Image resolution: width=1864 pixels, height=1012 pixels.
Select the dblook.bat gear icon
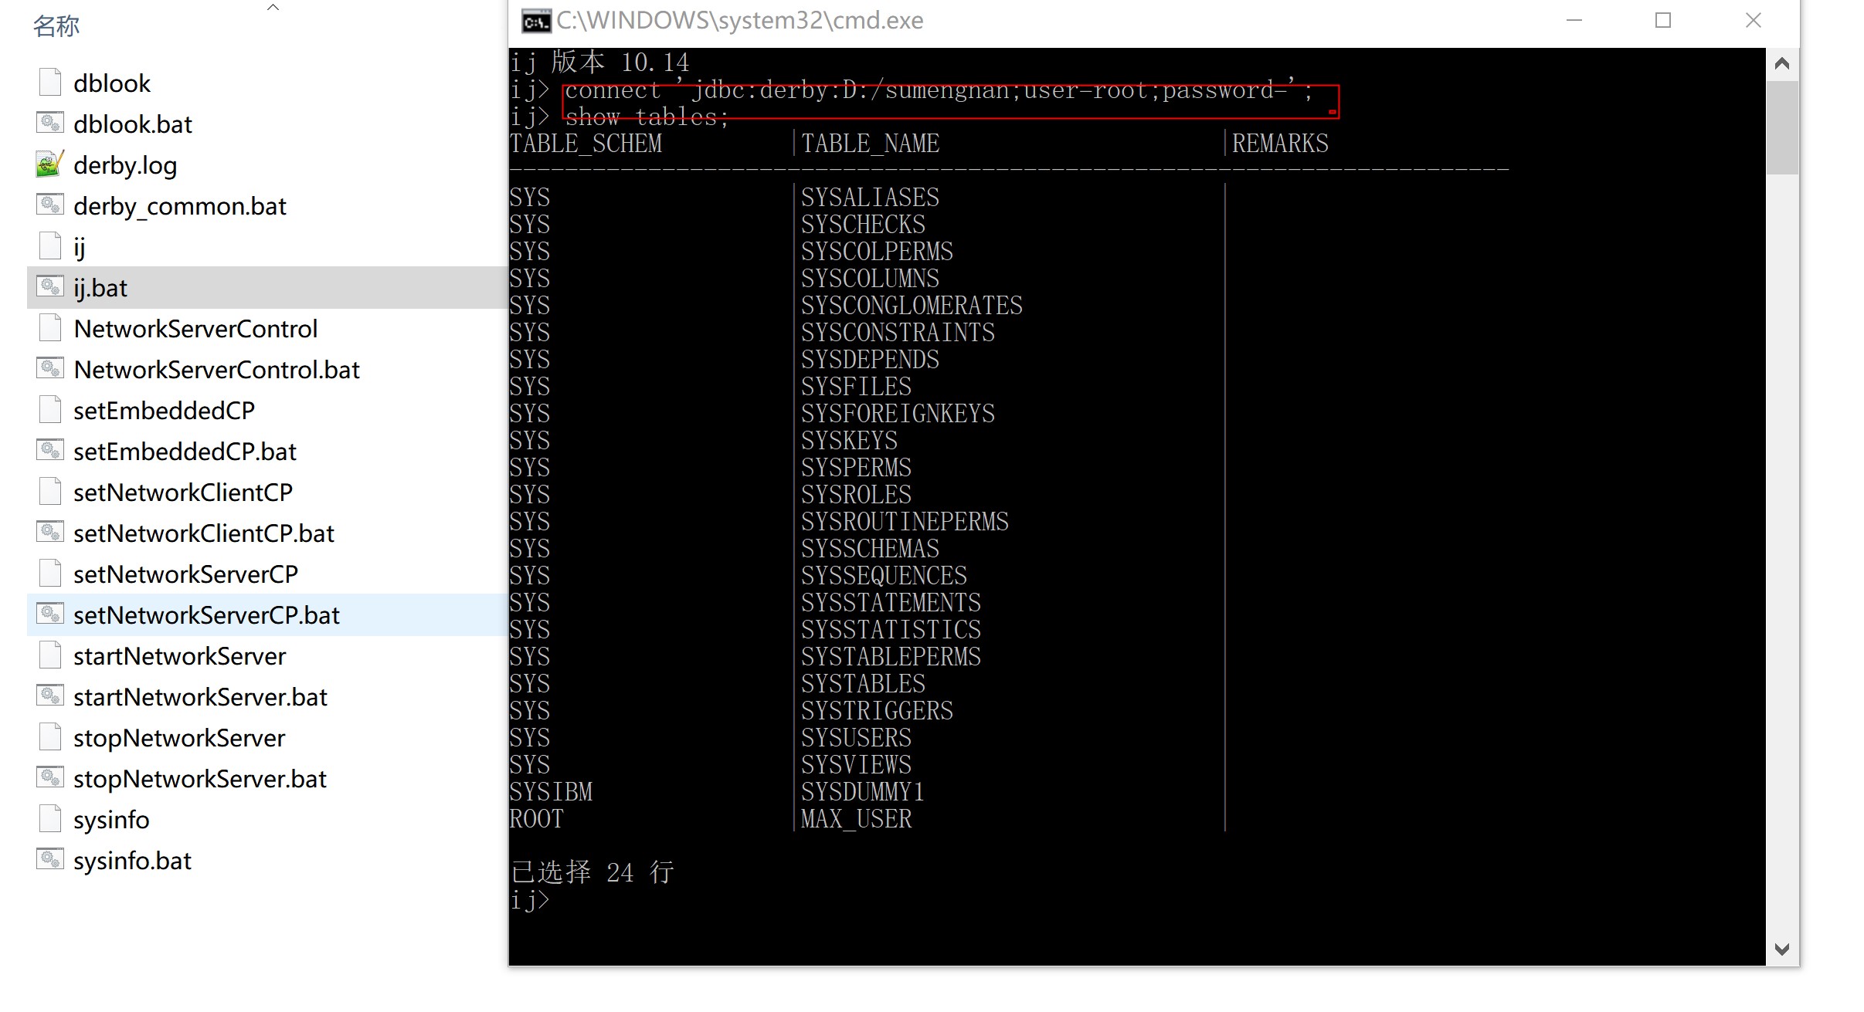tap(49, 123)
